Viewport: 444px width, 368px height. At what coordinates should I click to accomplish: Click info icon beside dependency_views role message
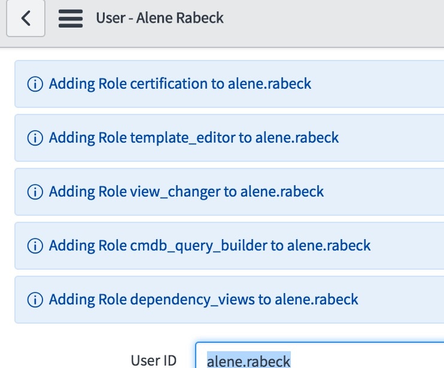pyautogui.click(x=35, y=300)
